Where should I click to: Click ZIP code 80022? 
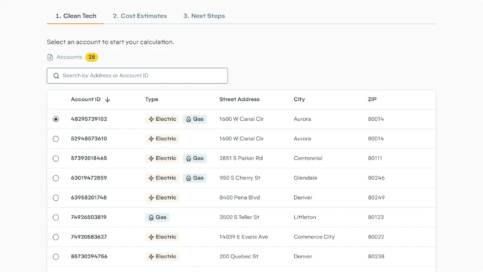coord(376,237)
